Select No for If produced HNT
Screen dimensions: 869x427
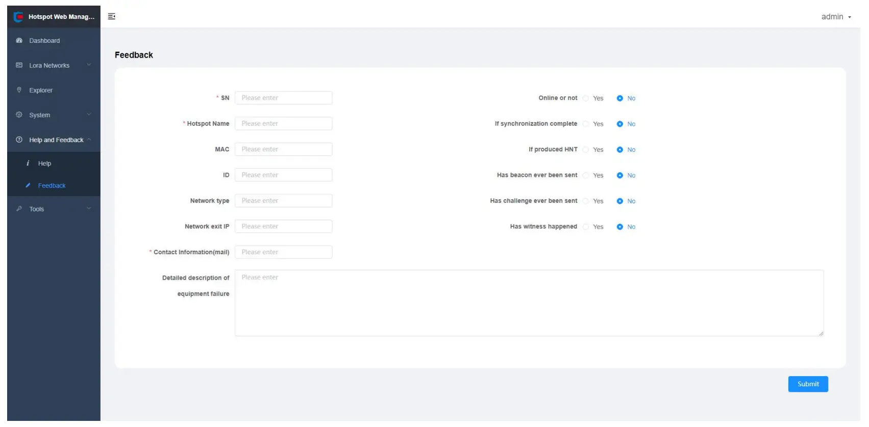click(x=620, y=150)
